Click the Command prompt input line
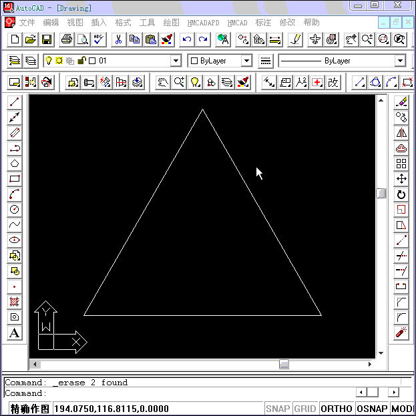This screenshot has height=416, width=416. click(x=180, y=393)
